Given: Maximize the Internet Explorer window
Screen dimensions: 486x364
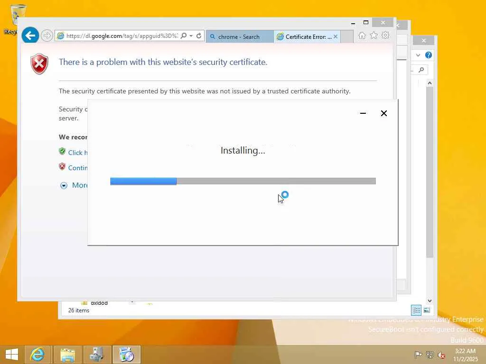Looking at the screenshot, I should tap(366, 22).
